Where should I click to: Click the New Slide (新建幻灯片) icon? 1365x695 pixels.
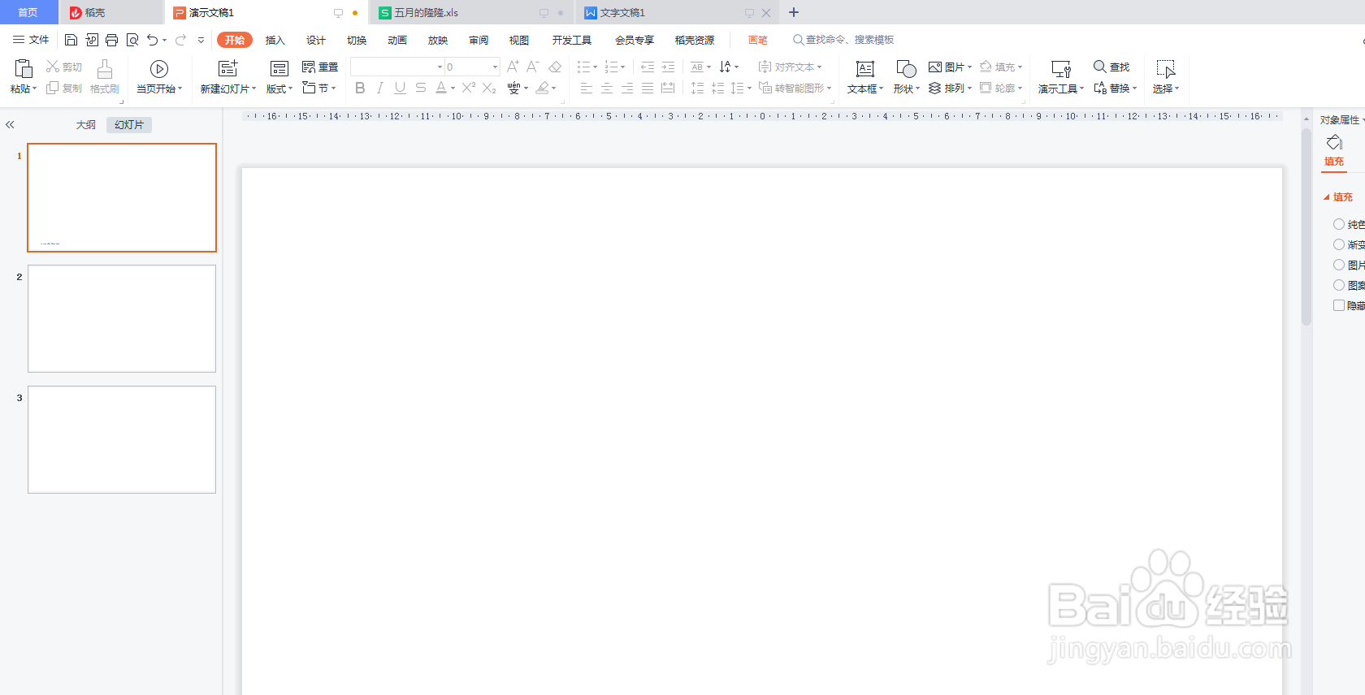click(x=228, y=69)
